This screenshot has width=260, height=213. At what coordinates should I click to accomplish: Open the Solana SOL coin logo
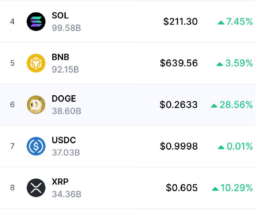(x=36, y=21)
